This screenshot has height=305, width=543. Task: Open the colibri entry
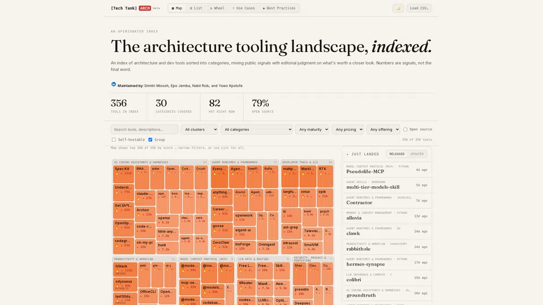(387, 278)
